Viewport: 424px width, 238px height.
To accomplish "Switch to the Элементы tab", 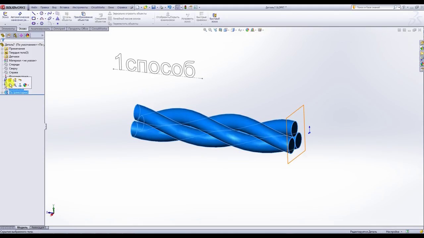I will [8, 29].
